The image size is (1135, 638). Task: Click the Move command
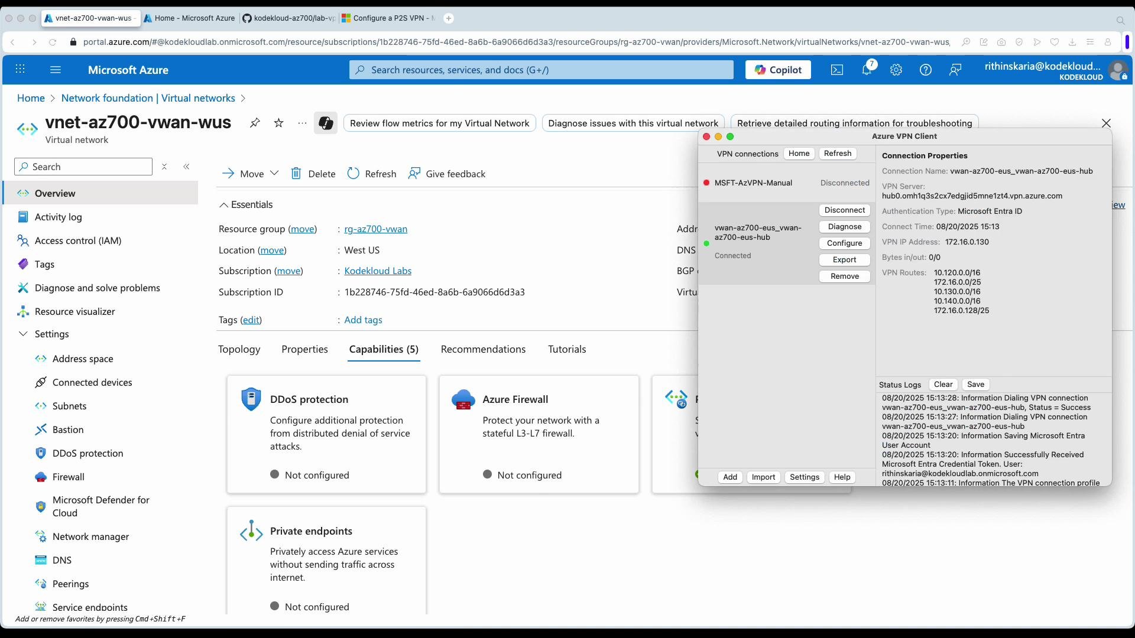(x=243, y=174)
